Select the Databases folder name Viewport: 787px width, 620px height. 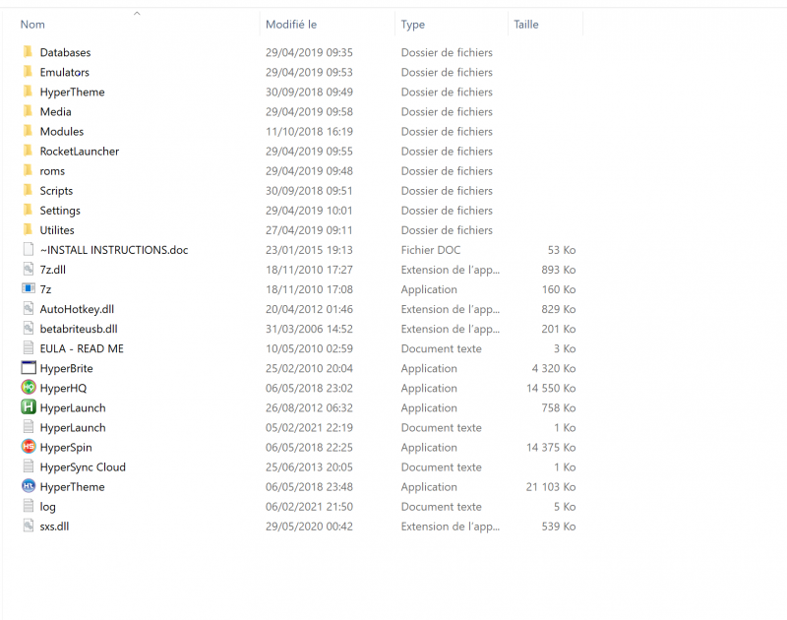click(65, 52)
